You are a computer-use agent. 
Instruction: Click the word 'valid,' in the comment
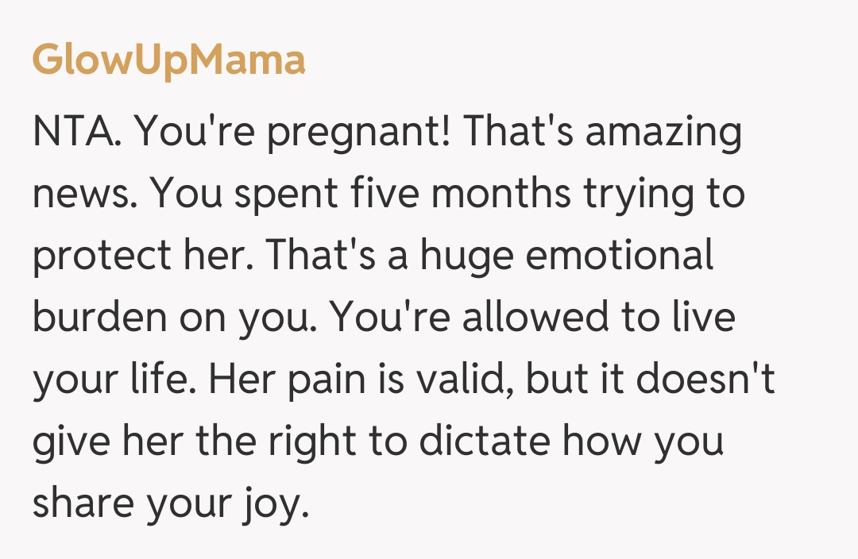click(463, 379)
